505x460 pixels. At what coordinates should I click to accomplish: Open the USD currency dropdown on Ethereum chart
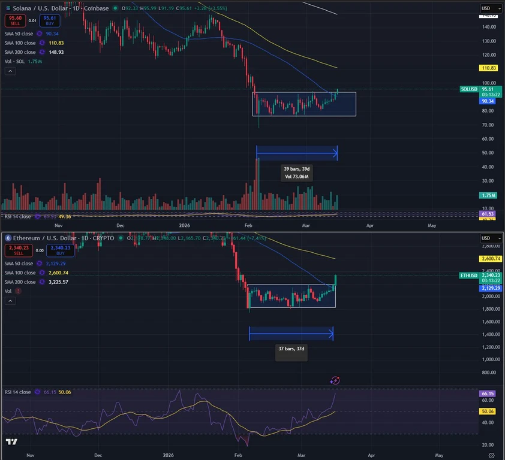pos(491,238)
